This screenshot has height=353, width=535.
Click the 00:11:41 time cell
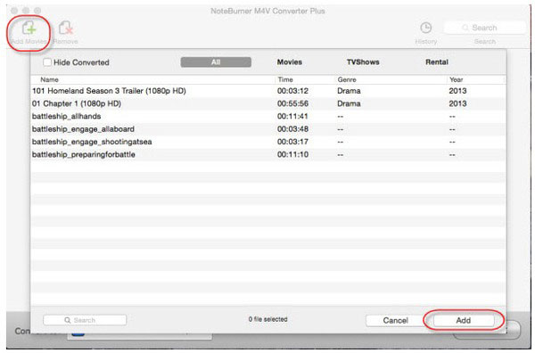(292, 116)
